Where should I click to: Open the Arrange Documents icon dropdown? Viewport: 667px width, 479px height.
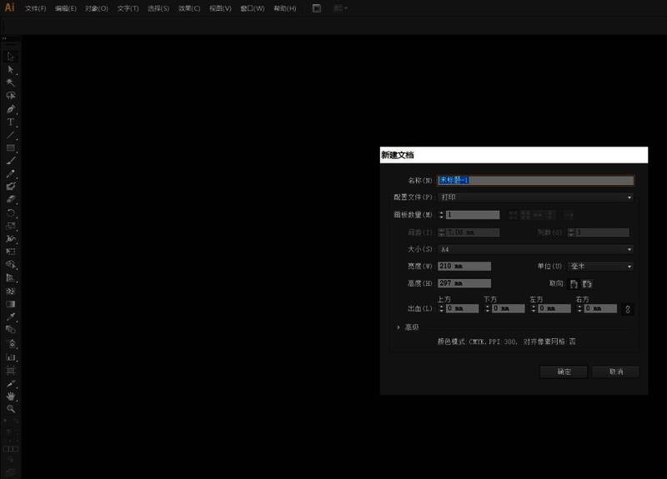(x=340, y=8)
